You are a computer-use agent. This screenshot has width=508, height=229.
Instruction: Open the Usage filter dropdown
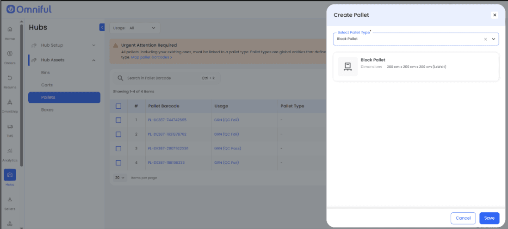pos(135,28)
